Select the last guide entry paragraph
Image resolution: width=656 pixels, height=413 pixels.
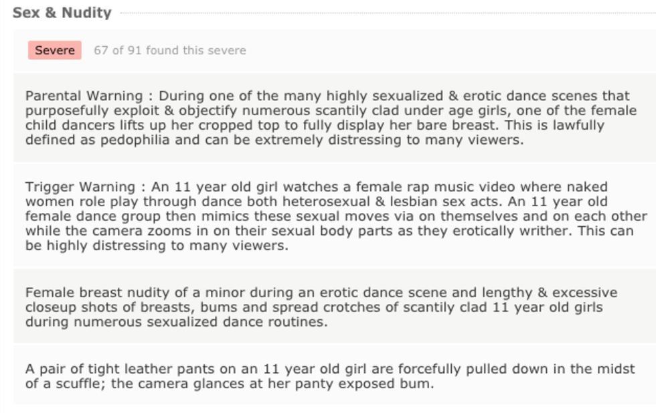pyautogui.click(x=331, y=376)
